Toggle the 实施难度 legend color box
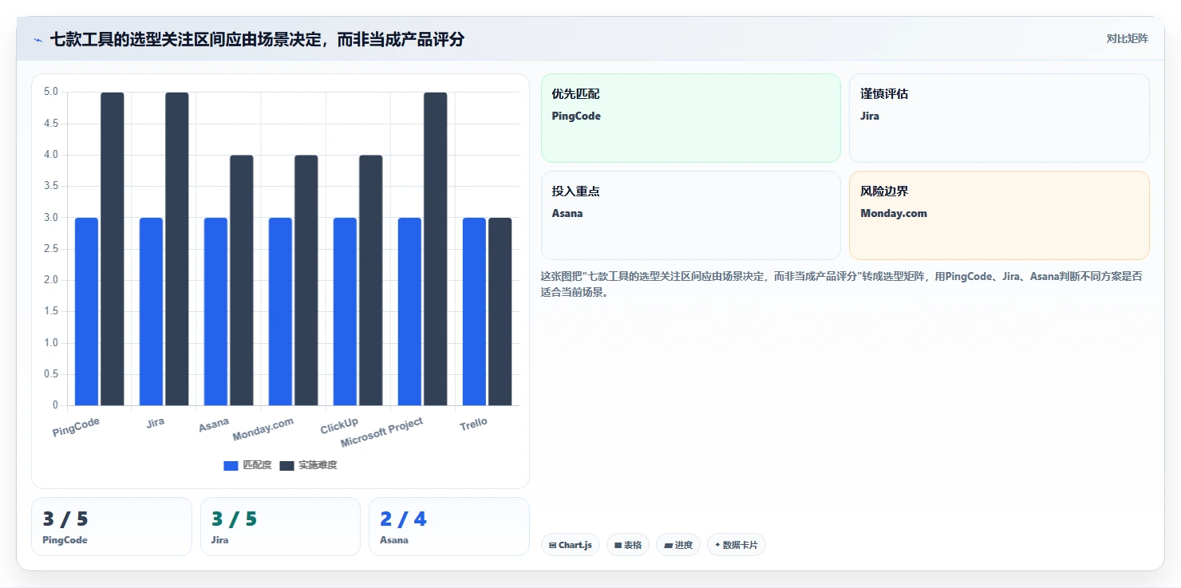The height and width of the screenshot is (588, 1181). pyautogui.click(x=286, y=465)
